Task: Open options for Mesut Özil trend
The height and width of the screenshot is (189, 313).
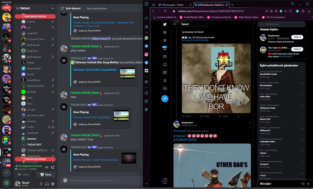Action: coord(302,116)
